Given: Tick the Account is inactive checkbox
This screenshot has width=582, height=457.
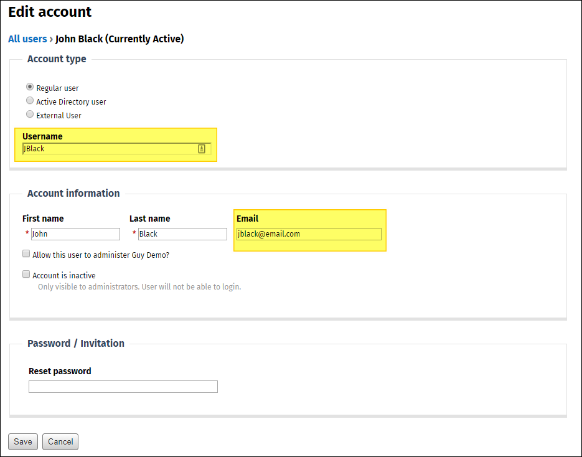Looking at the screenshot, I should pyautogui.click(x=26, y=275).
